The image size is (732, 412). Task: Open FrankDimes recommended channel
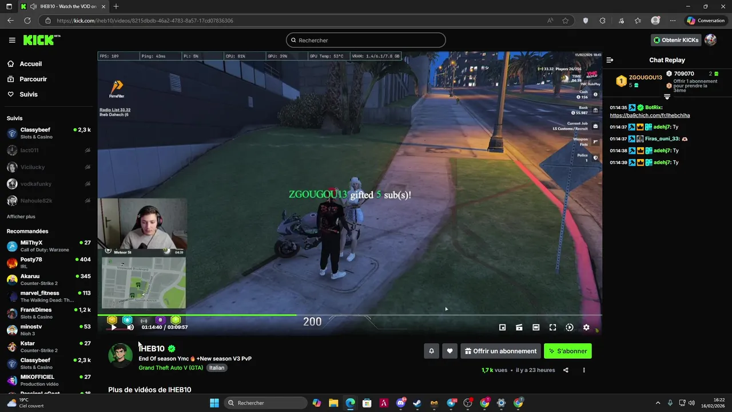click(x=49, y=313)
